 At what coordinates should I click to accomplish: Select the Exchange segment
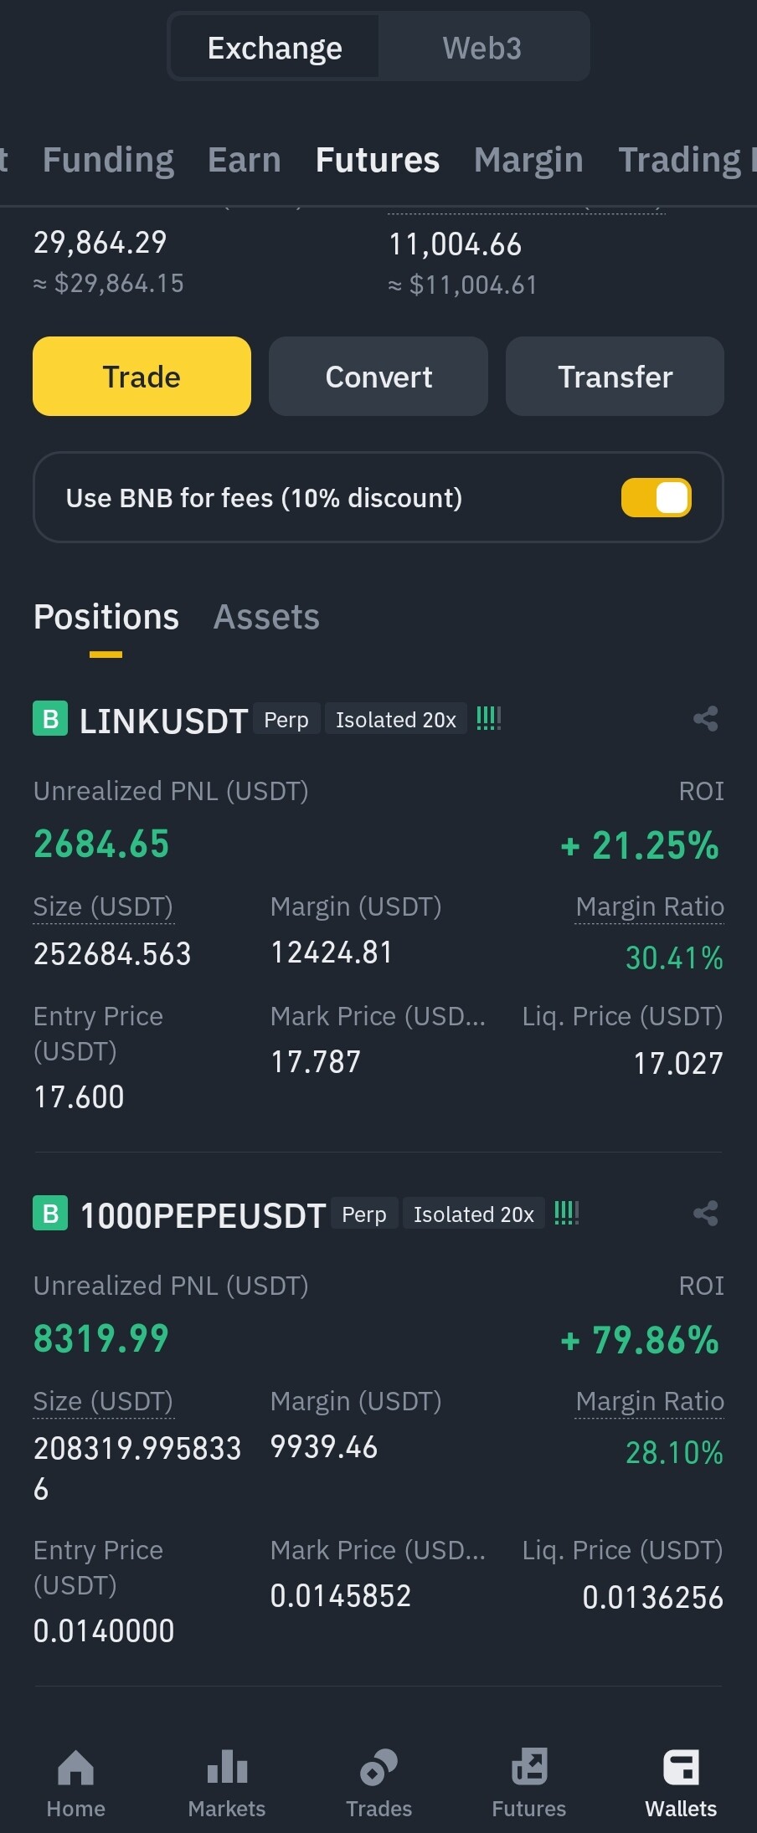[x=275, y=48]
